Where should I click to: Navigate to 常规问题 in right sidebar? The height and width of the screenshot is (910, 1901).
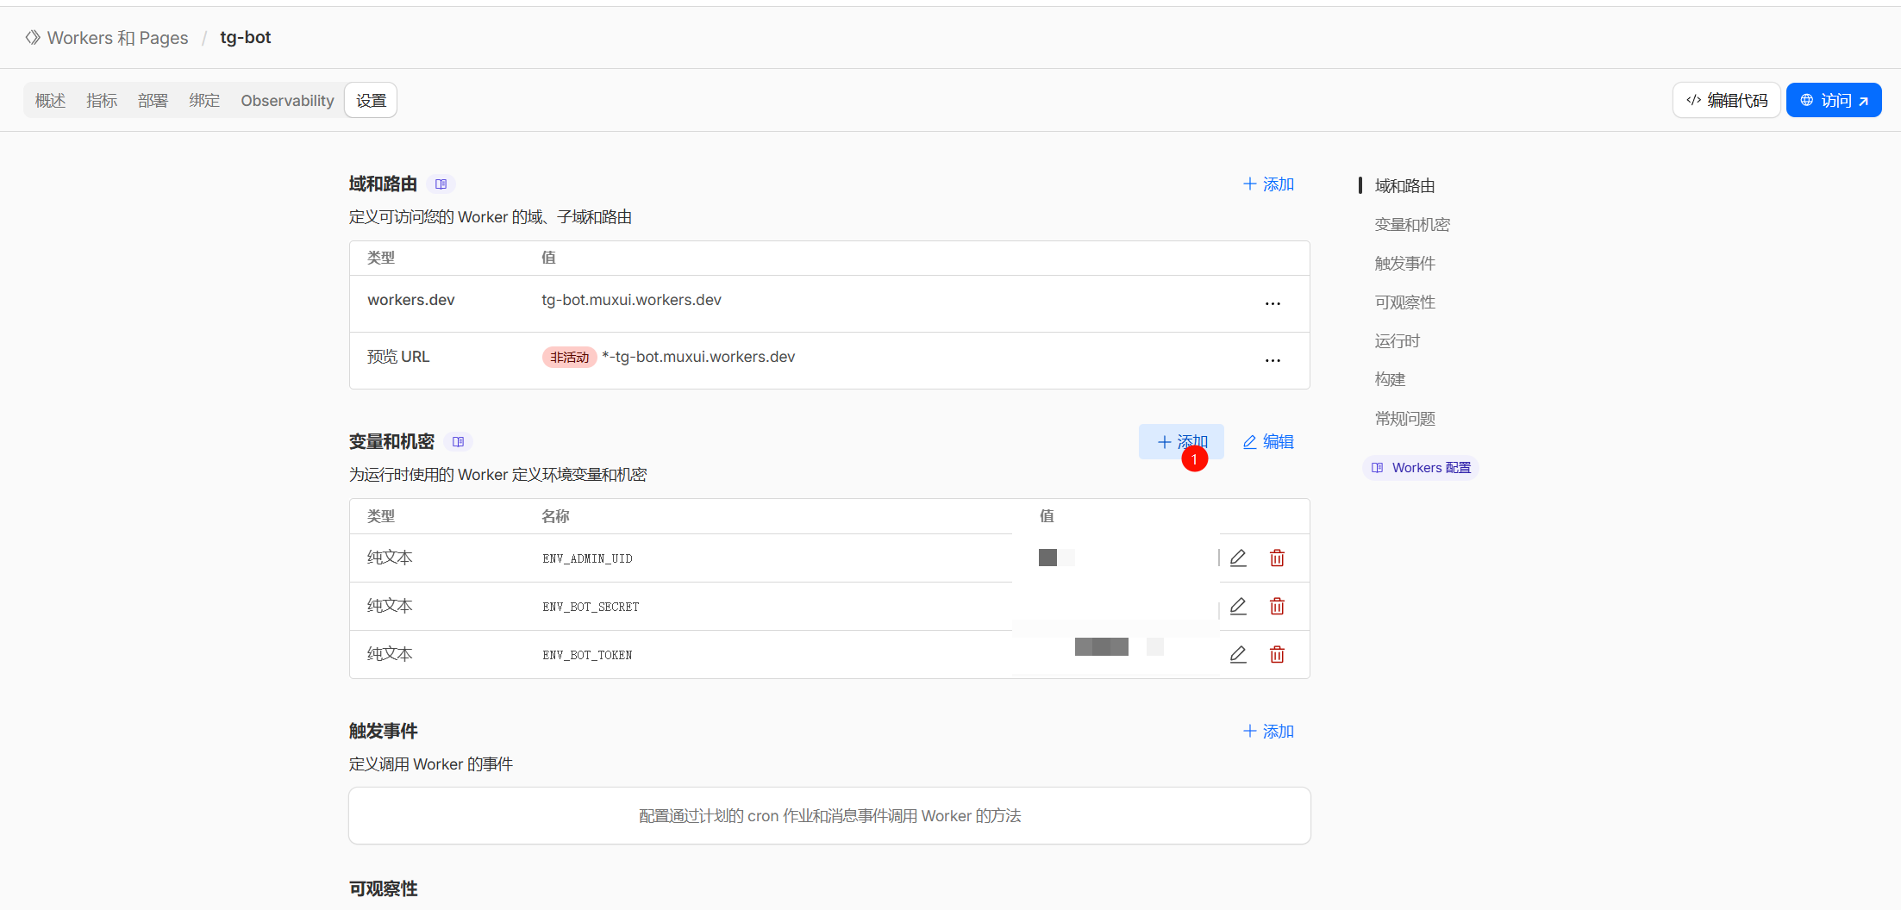[x=1404, y=418]
